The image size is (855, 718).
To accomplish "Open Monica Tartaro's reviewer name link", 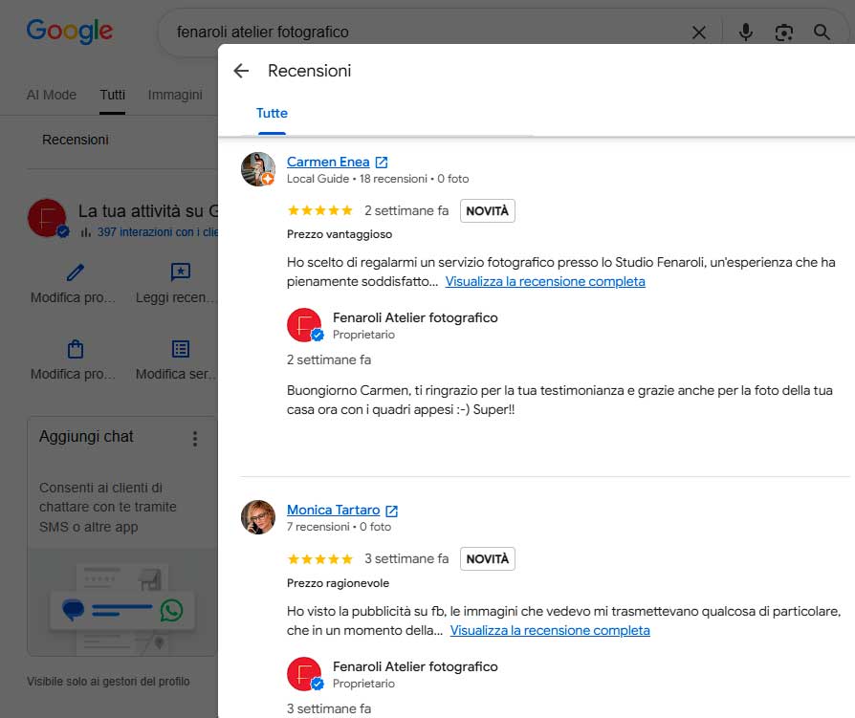I will 333,510.
